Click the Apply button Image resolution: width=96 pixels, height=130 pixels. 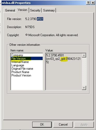click(x=84, y=125)
